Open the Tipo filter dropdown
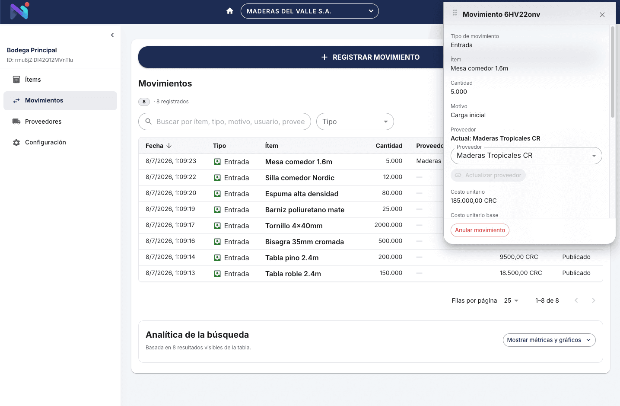 click(x=355, y=121)
